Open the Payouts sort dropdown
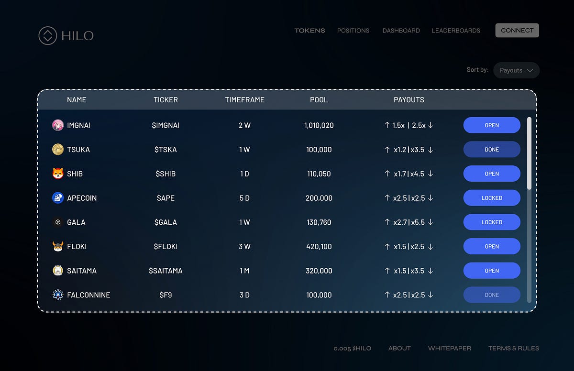The image size is (574, 371). (516, 70)
